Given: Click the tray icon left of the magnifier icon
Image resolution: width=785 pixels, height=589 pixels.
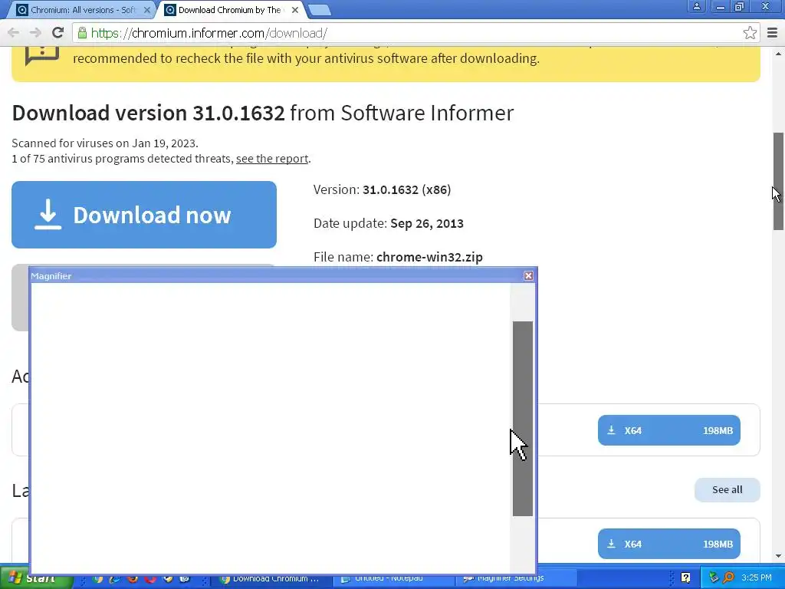Looking at the screenshot, I should (x=714, y=578).
